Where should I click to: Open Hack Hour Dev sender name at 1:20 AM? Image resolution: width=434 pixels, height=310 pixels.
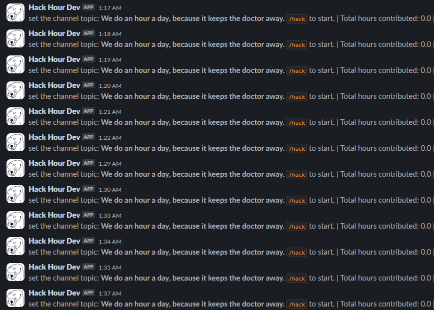tap(54, 85)
